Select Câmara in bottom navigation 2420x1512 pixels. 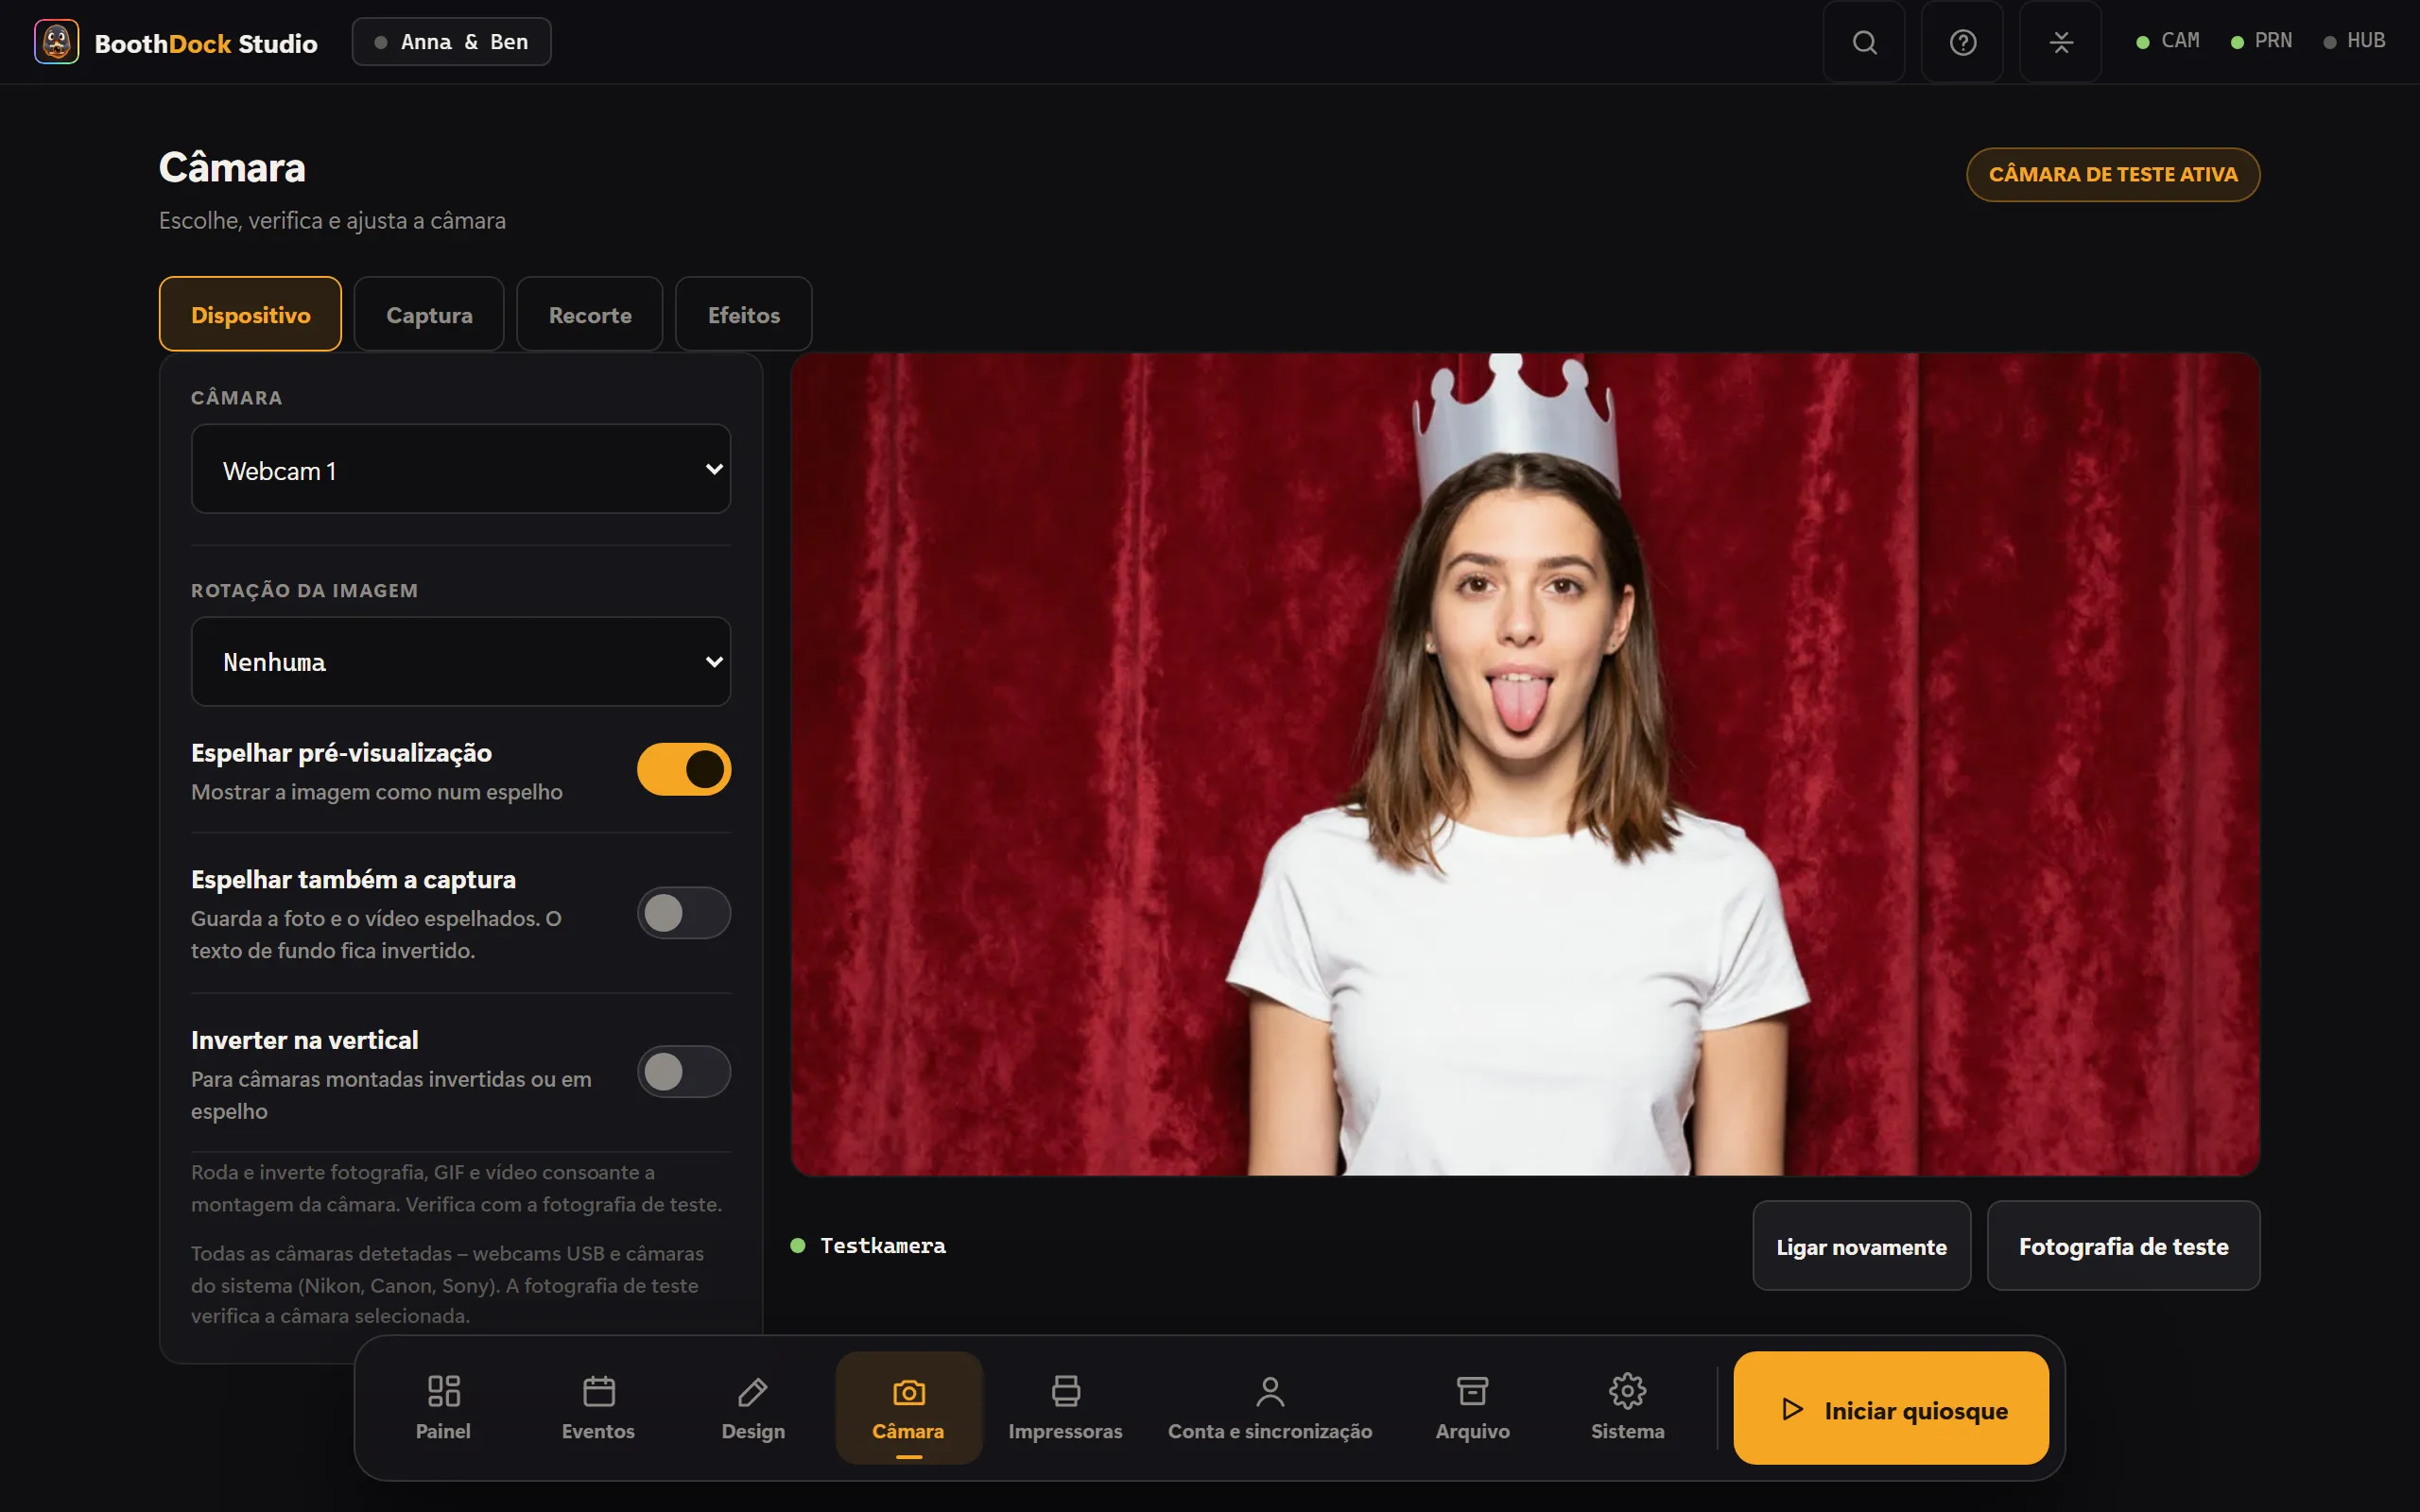point(908,1407)
